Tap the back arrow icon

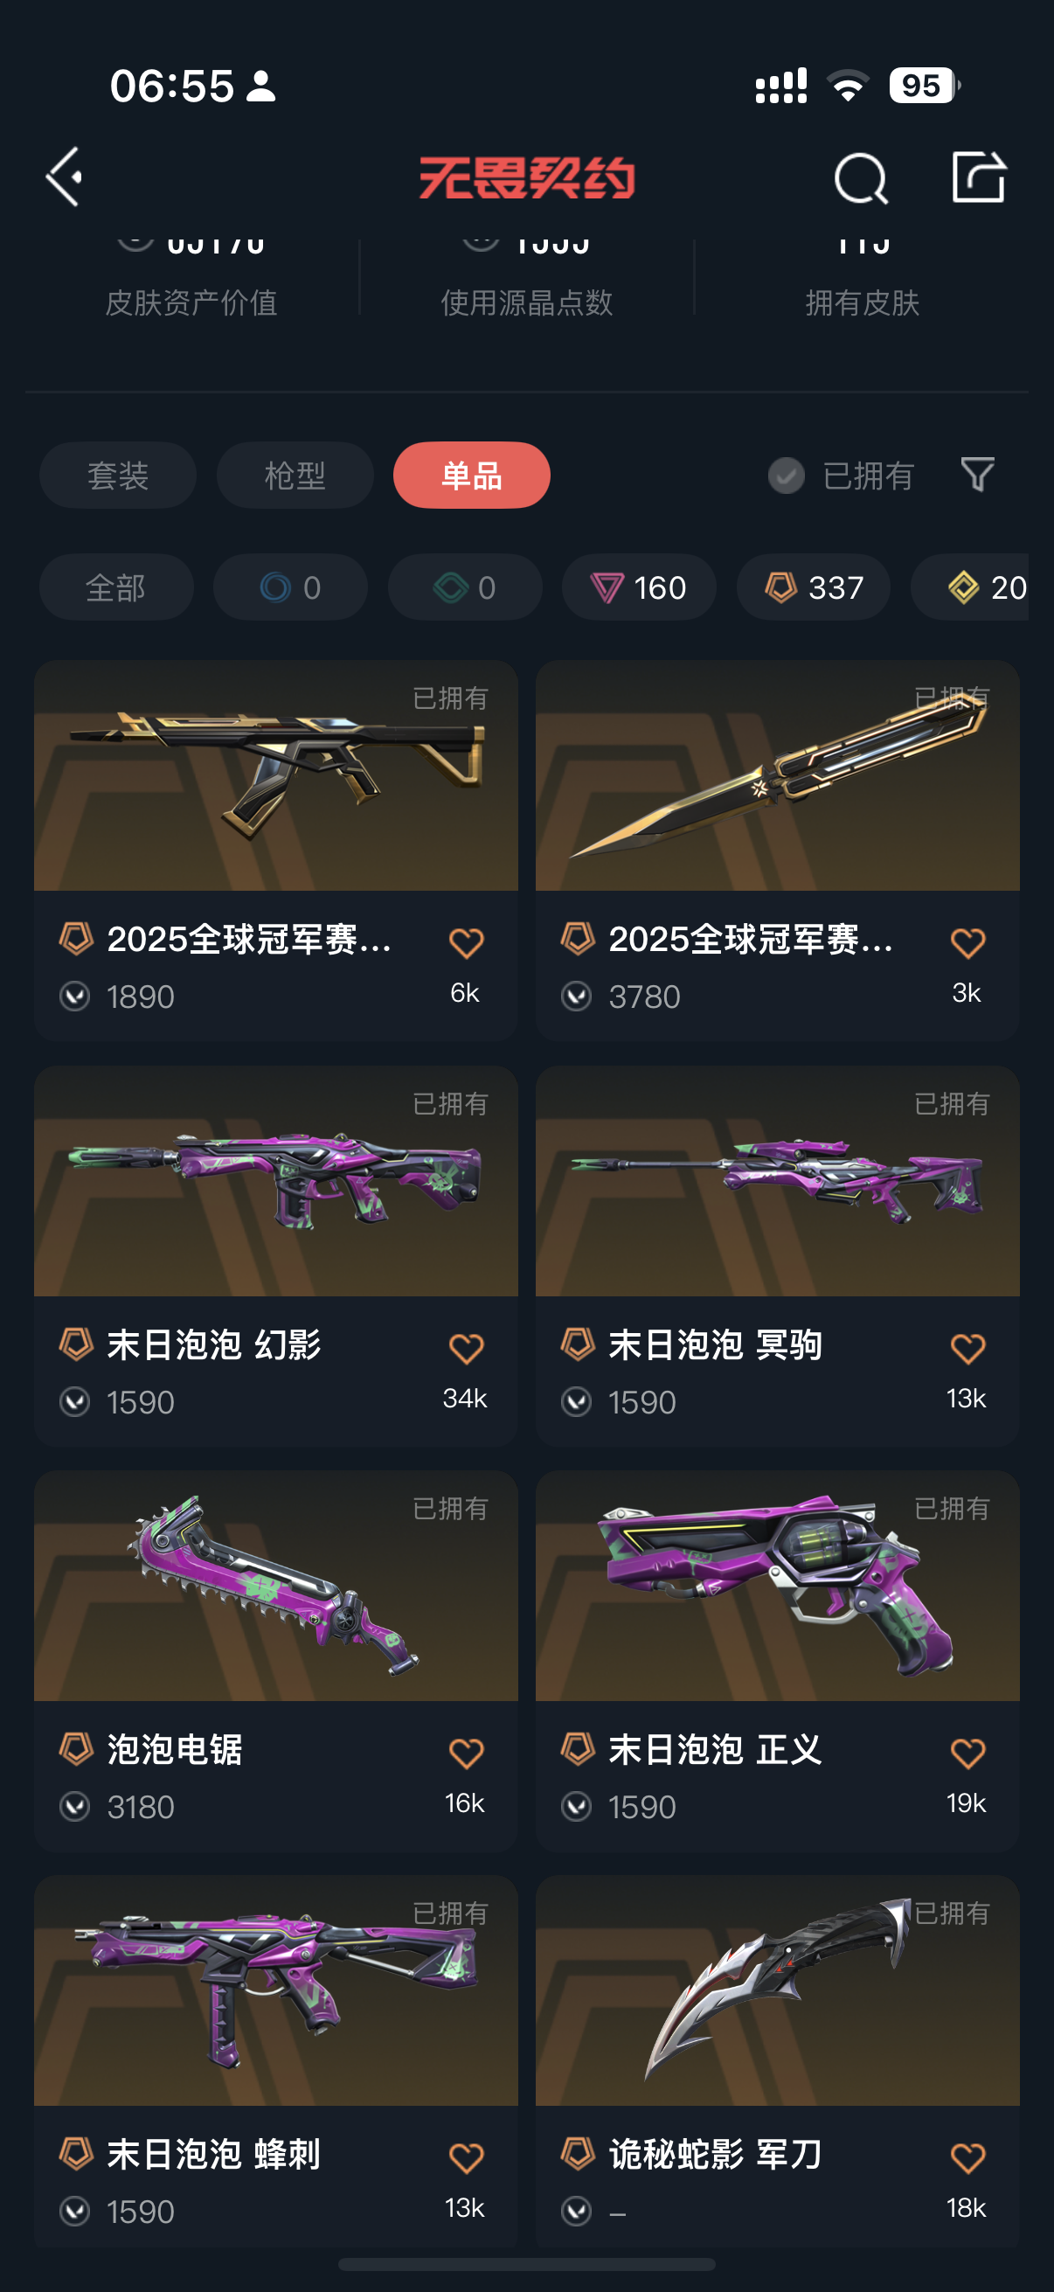pos(65,177)
